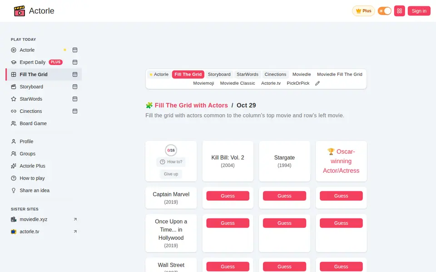
Task: Open the Actorle calendar archive icon
Action: pos(75,50)
